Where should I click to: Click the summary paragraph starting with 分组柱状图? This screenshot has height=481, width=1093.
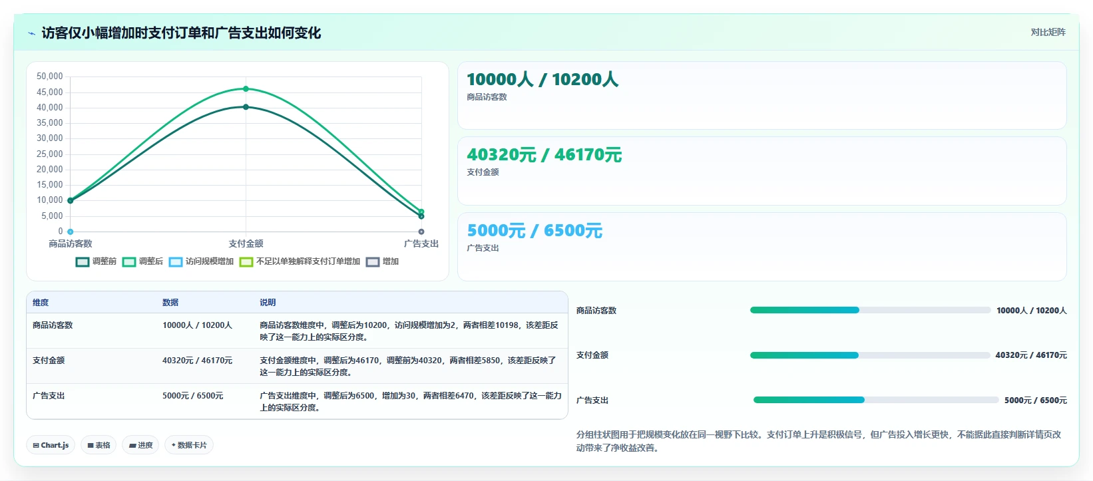tap(818, 441)
